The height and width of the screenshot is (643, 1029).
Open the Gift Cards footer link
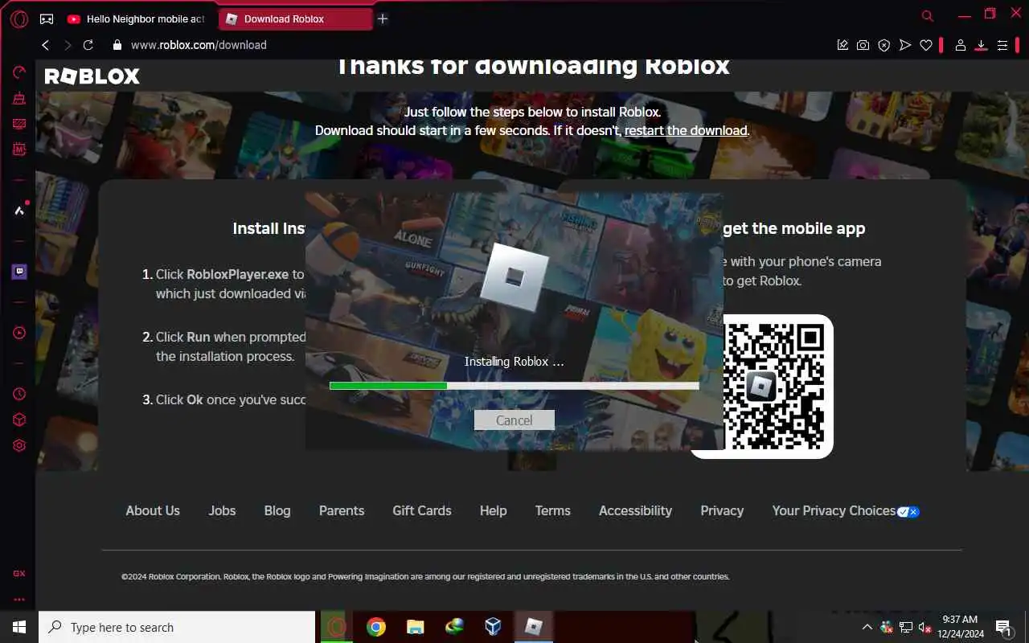[x=422, y=510]
